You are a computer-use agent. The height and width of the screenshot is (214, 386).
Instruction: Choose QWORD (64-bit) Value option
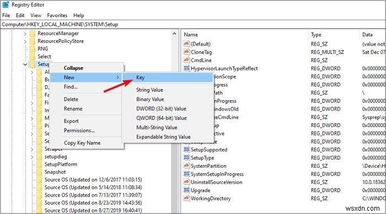(162, 118)
